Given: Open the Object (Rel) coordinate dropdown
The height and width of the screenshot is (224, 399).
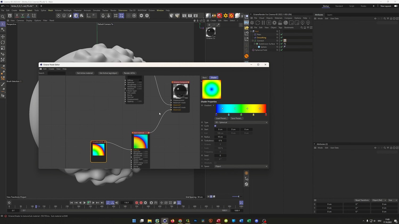Looking at the screenshot, I should (379, 200).
